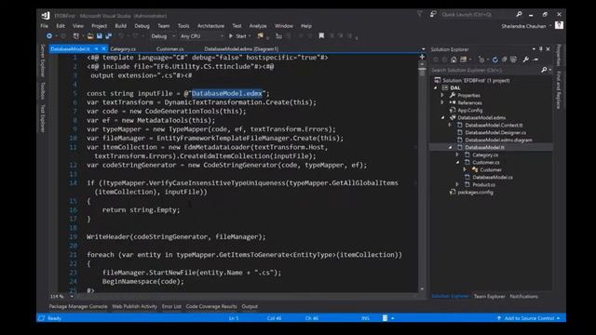
Task: Open the Toolbox side tab
Action: [x=43, y=91]
